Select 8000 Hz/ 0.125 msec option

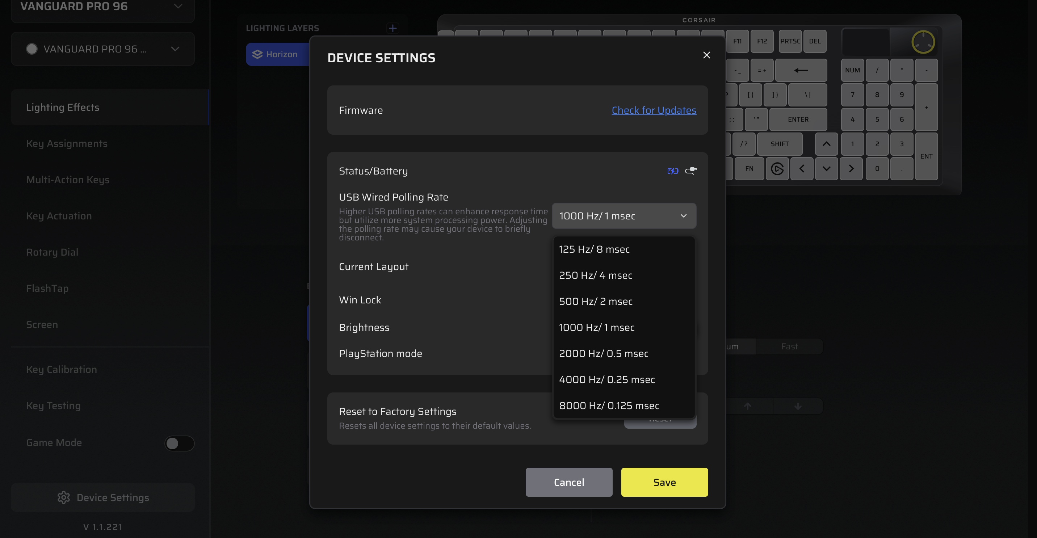pyautogui.click(x=609, y=405)
